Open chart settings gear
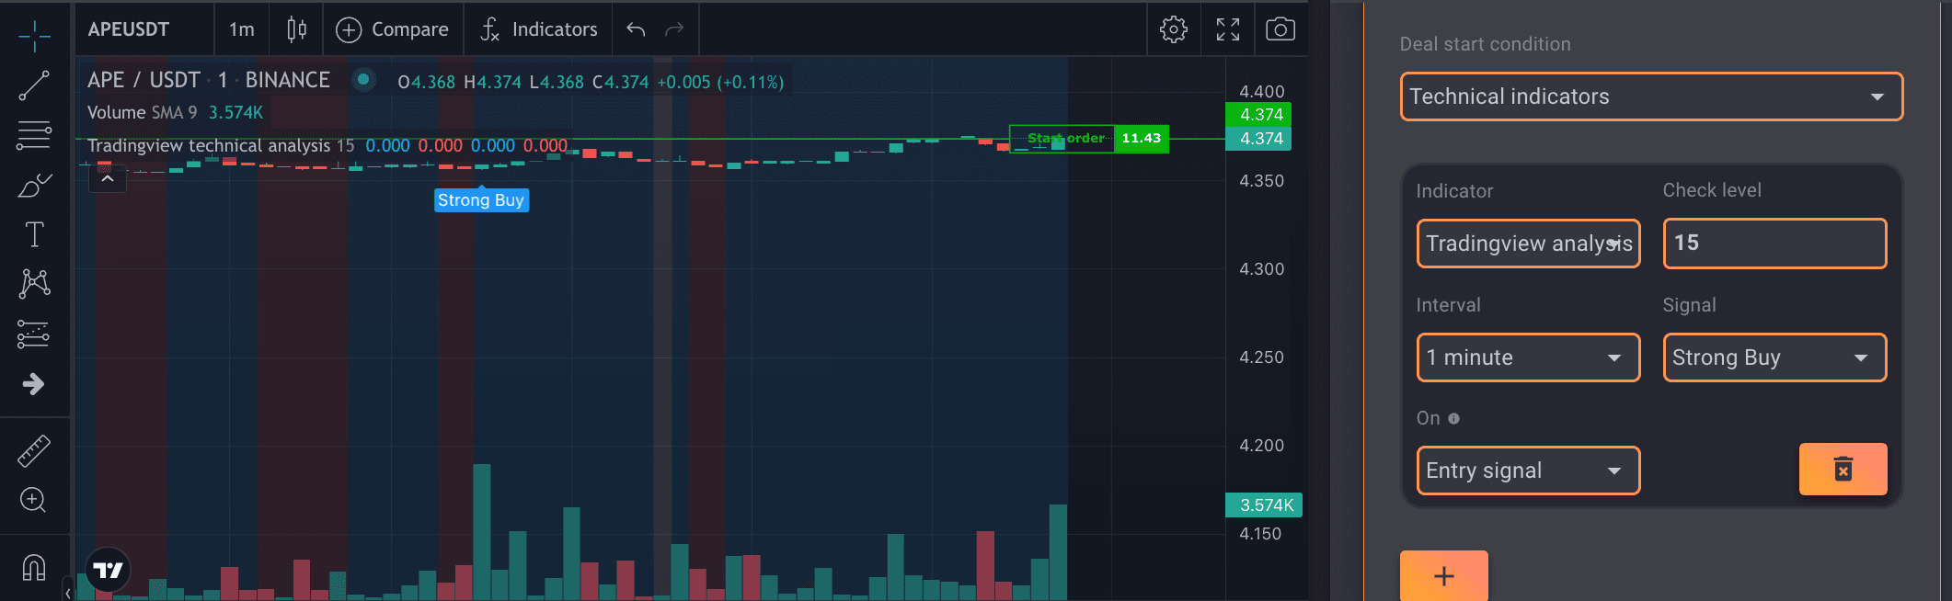 [x=1173, y=29]
